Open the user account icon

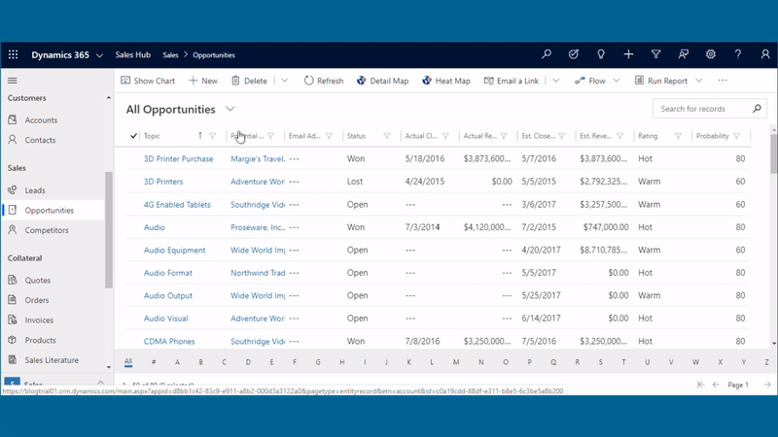pyautogui.click(x=765, y=54)
